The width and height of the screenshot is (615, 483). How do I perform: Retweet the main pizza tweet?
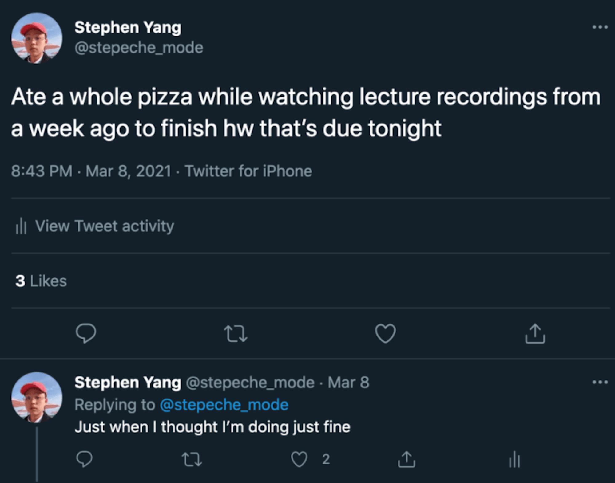point(236,334)
